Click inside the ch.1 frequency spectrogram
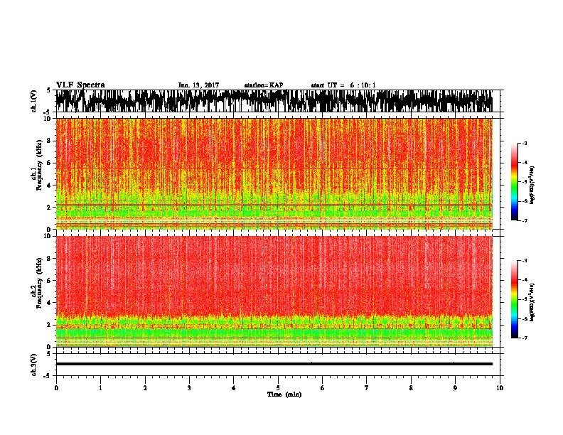563x435 pixels. [274, 173]
